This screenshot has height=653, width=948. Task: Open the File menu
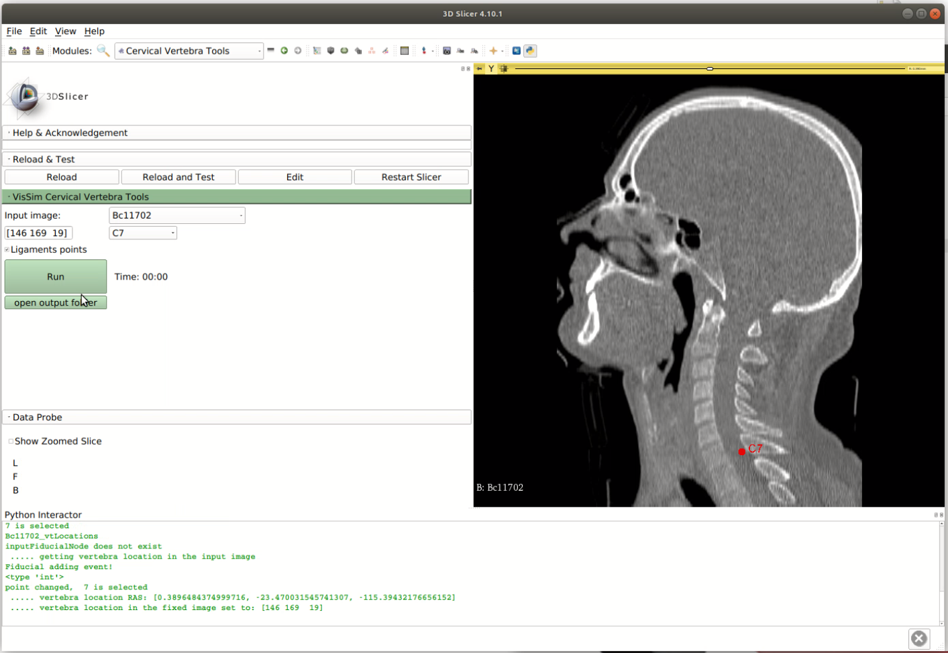pyautogui.click(x=14, y=31)
